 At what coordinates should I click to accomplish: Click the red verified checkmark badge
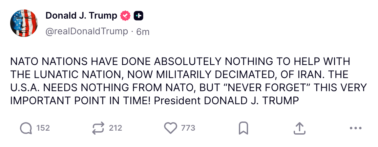[126, 15]
